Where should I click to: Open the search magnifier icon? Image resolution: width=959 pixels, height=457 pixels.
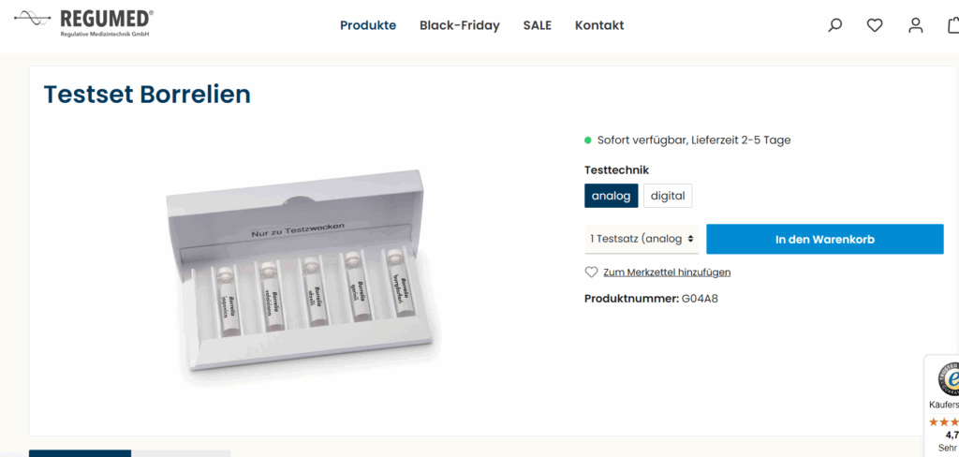tap(834, 25)
